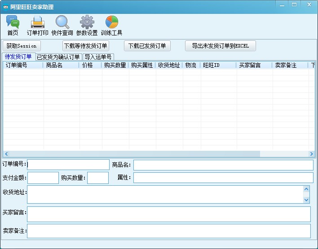
Task: Focus the 订单编号 input field
Action: [68, 165]
